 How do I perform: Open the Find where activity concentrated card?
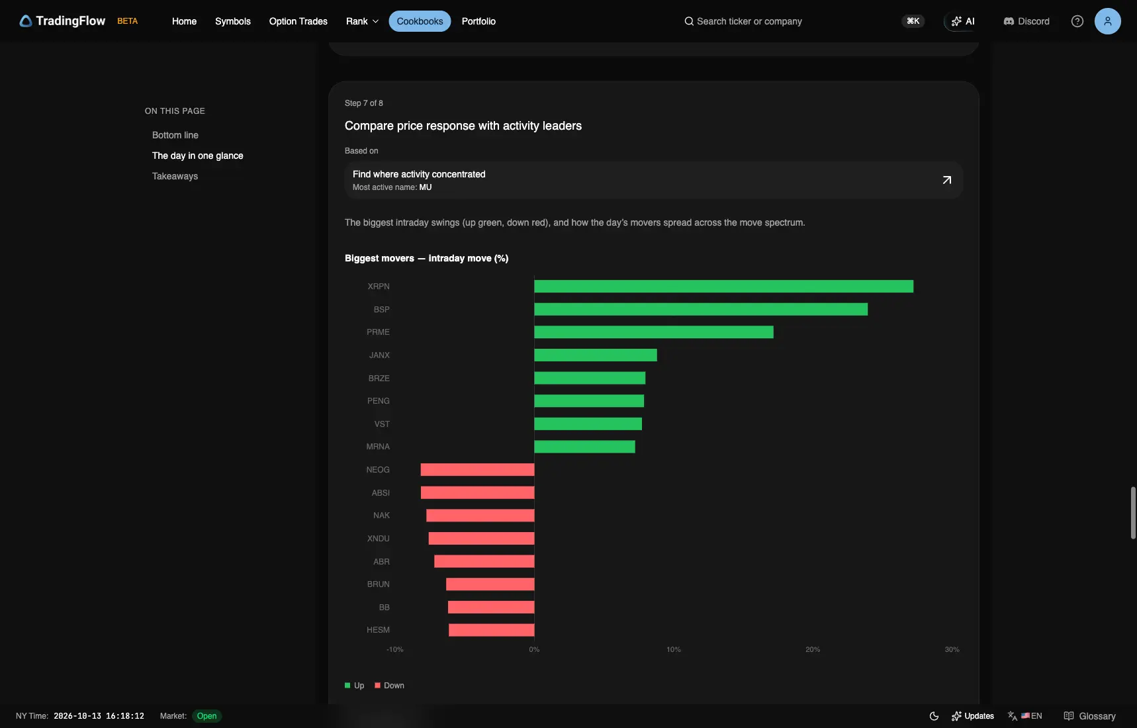[x=654, y=180]
